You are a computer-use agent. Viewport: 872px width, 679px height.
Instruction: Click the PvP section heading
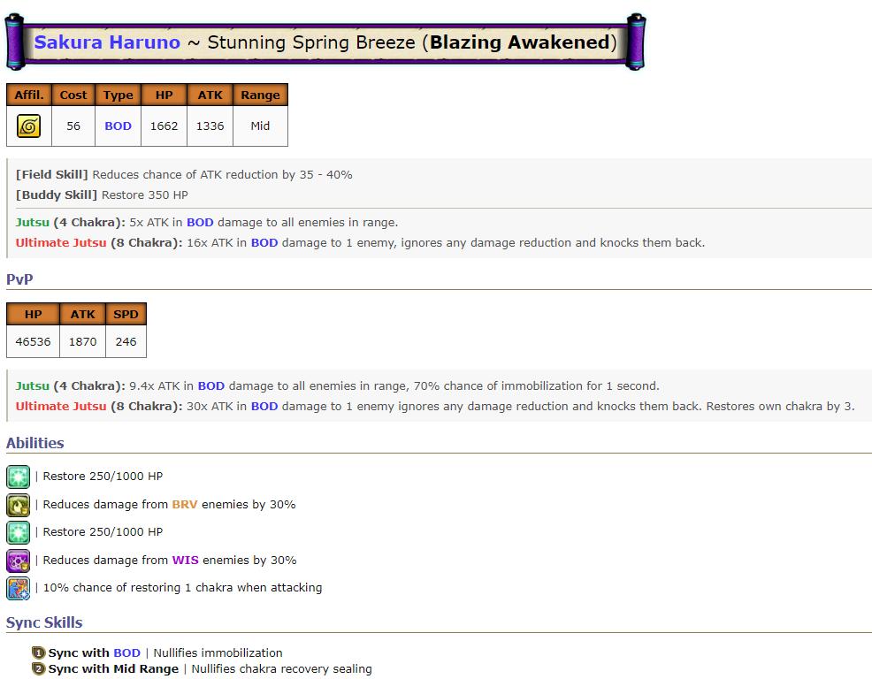(x=19, y=279)
